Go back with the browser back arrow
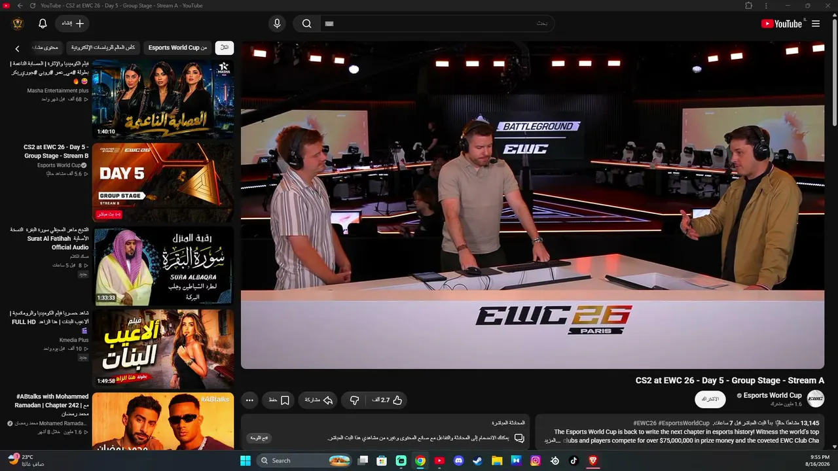The width and height of the screenshot is (838, 471). point(20,5)
